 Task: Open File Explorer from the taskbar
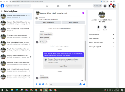coord(12,90)
